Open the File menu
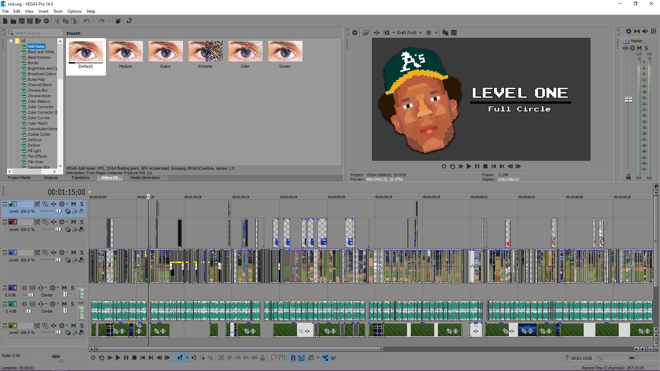Viewport: 660px width, 371px height. (x=5, y=11)
